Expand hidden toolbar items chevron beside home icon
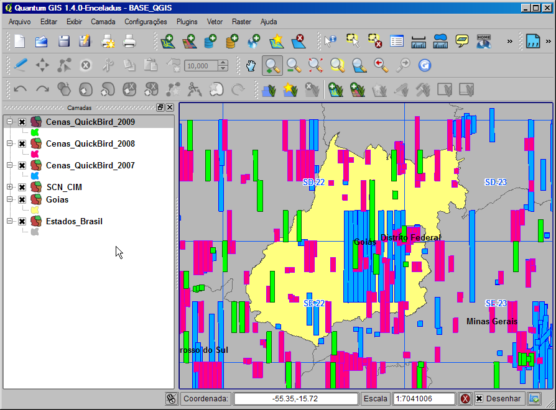Image resolution: width=556 pixels, height=410 pixels. point(509,42)
